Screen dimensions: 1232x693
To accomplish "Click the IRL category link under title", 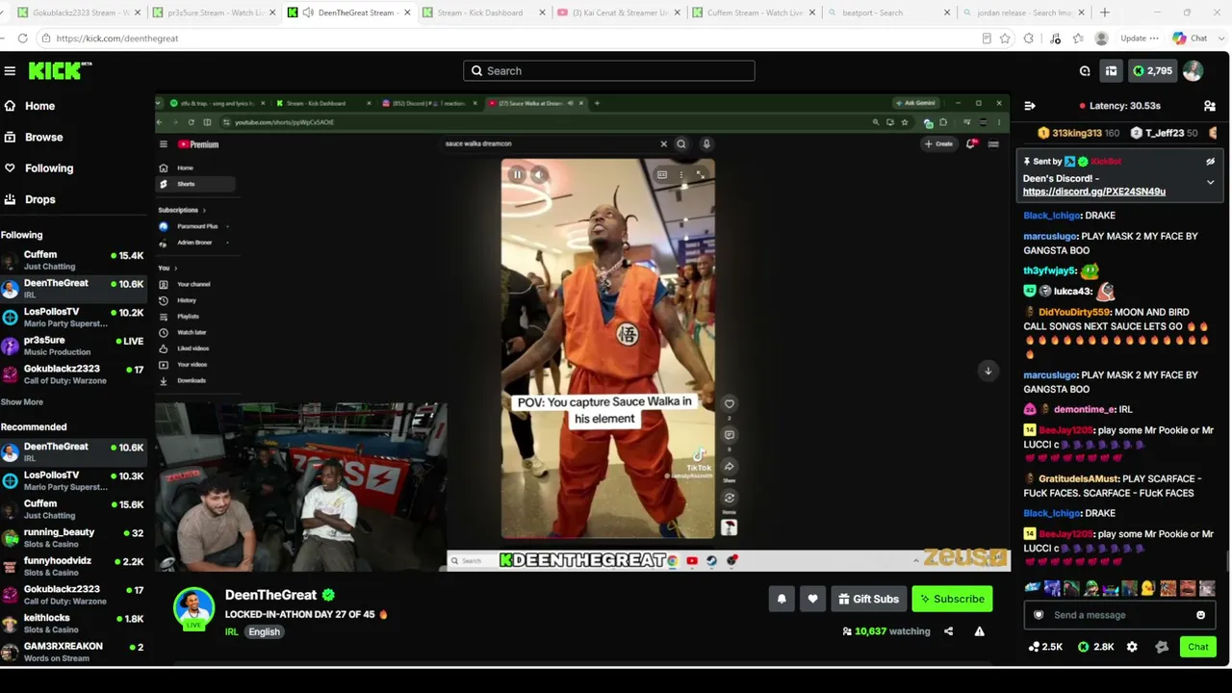I will 231,632.
